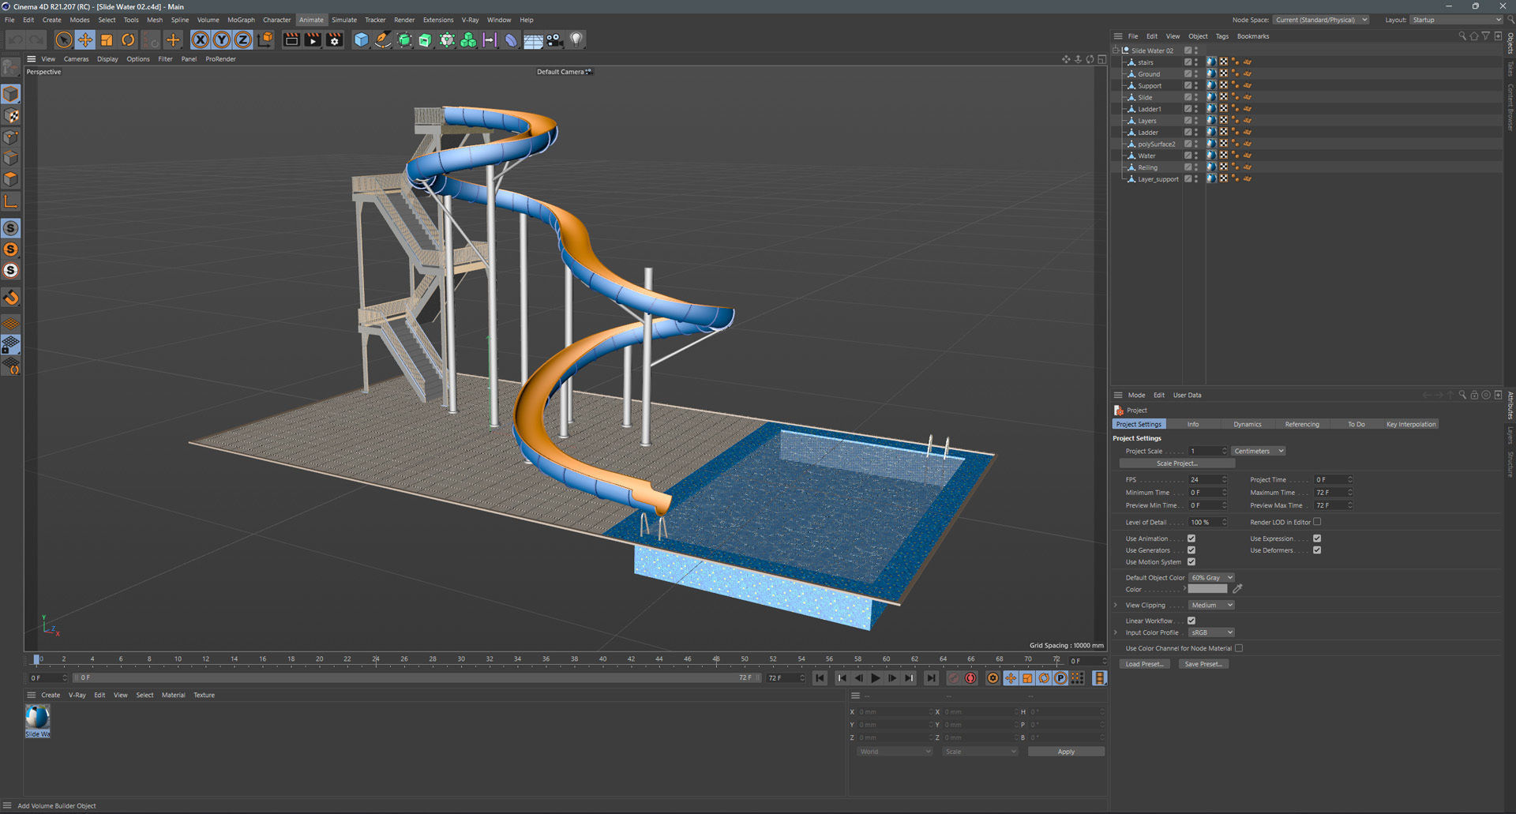Open Input Color Profile sRGB dropdown
The width and height of the screenshot is (1516, 814).
(1212, 632)
